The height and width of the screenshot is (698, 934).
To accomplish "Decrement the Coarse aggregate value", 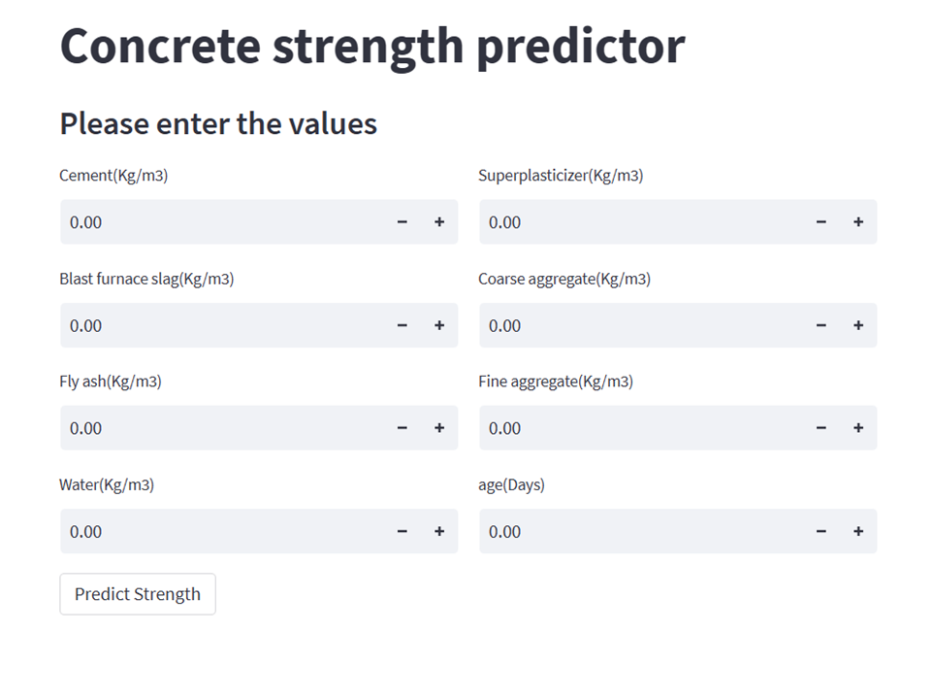I will (821, 325).
